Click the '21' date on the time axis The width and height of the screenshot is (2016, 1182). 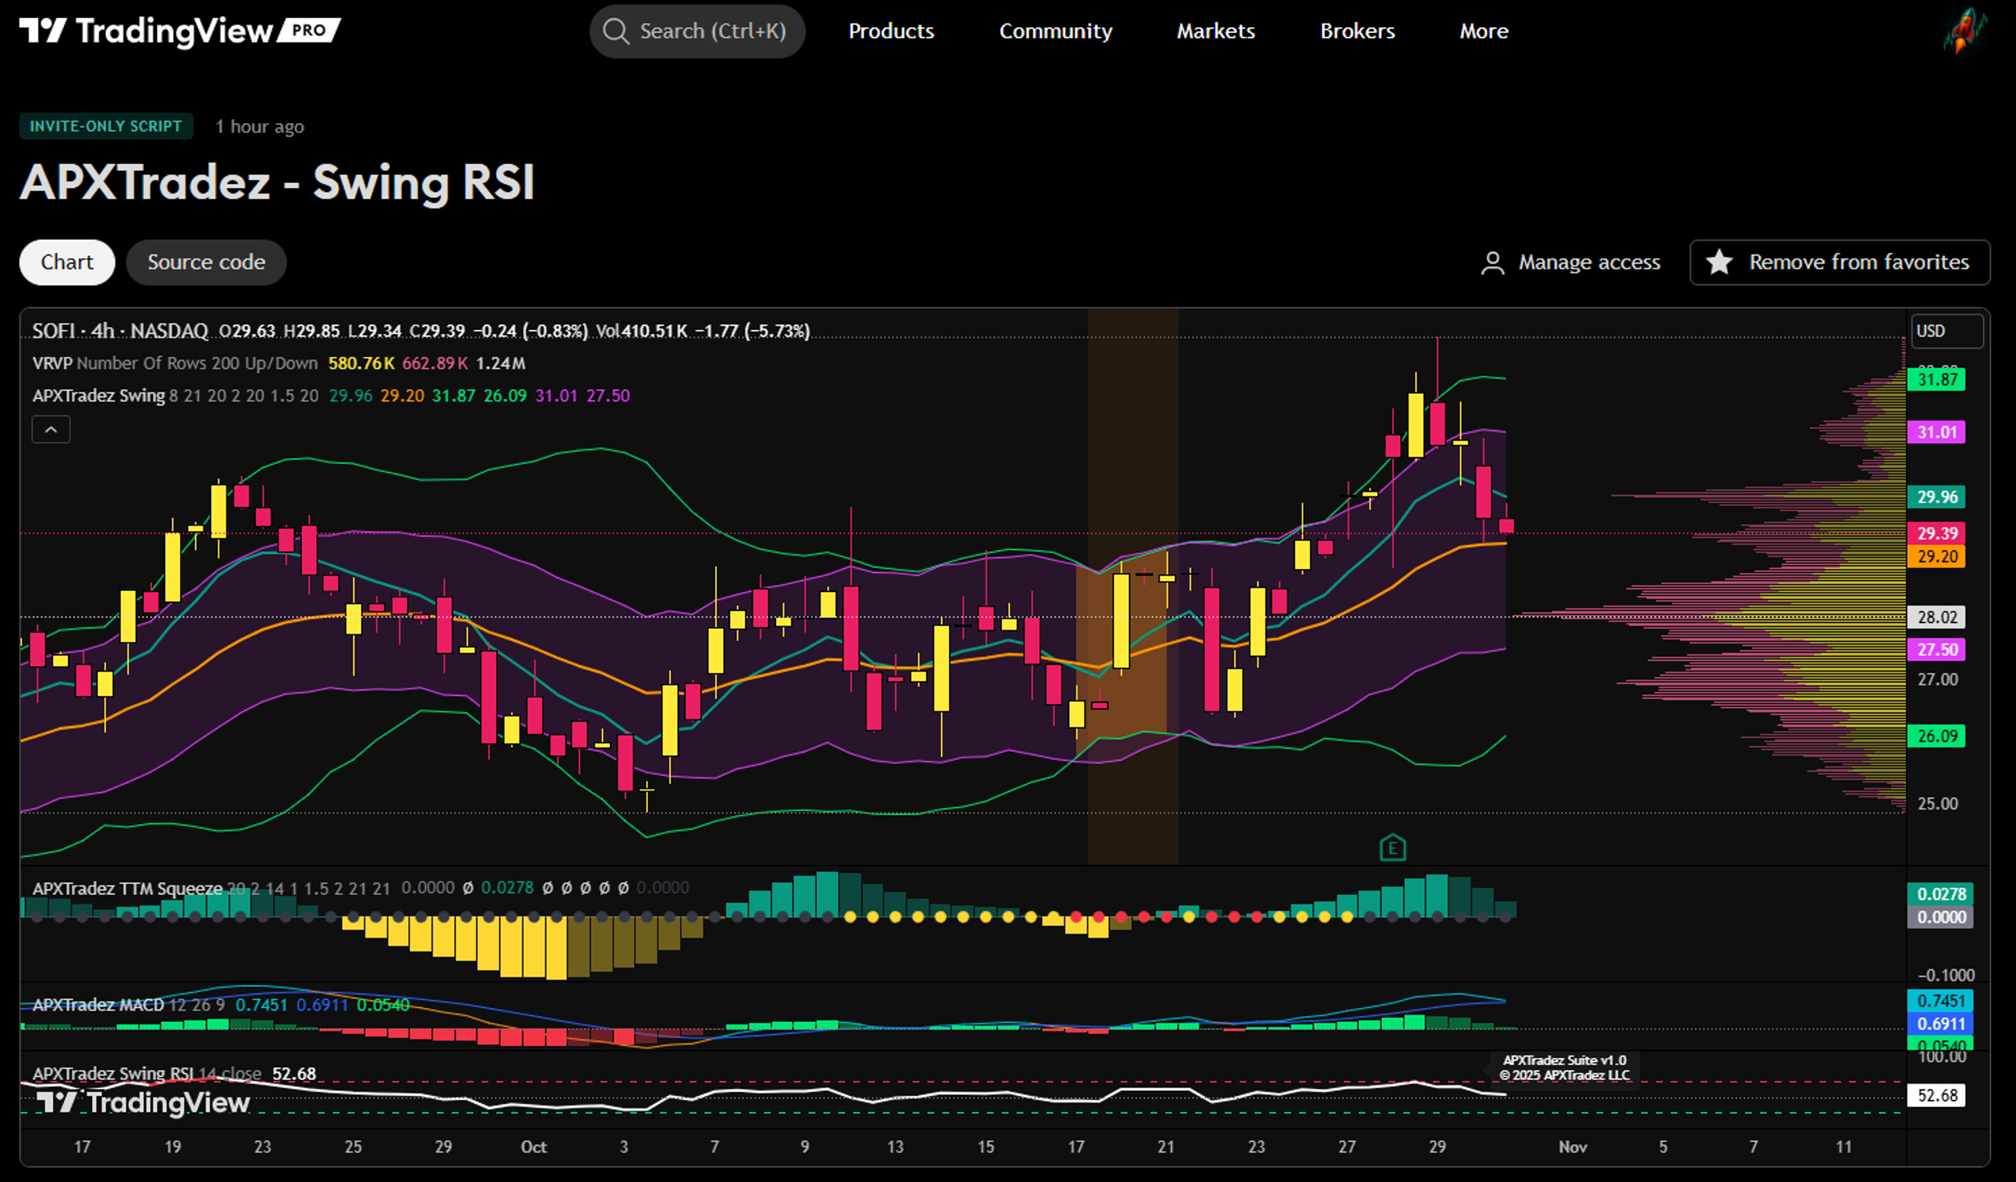point(1166,1147)
